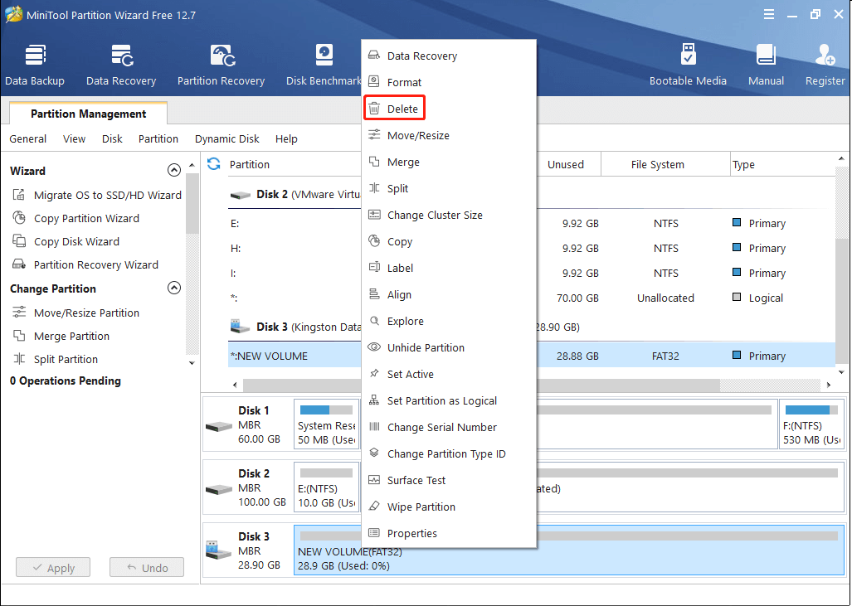Choose Set Partition as Logical
This screenshot has width=852, height=606.
(x=441, y=400)
